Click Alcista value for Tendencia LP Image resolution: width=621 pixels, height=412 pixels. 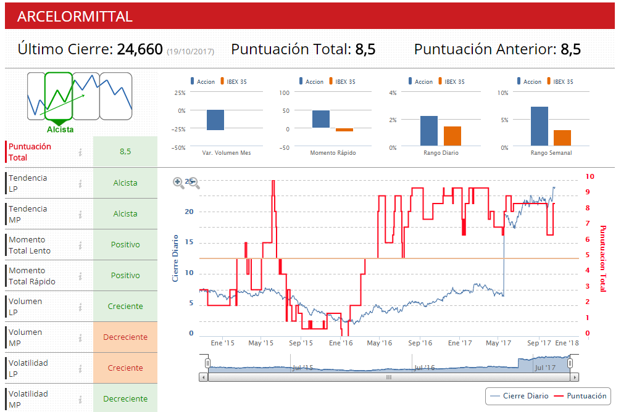coord(125,183)
